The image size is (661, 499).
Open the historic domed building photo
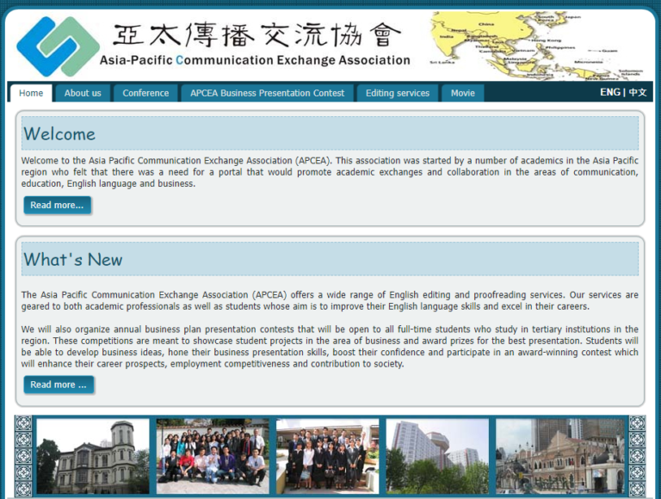coord(93,456)
